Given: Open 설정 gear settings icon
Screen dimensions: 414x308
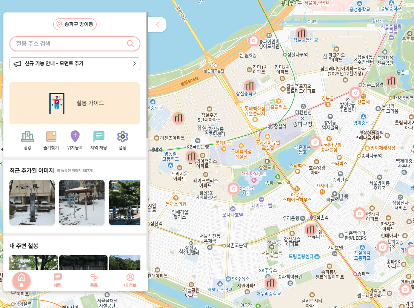Looking at the screenshot, I should pos(122,137).
